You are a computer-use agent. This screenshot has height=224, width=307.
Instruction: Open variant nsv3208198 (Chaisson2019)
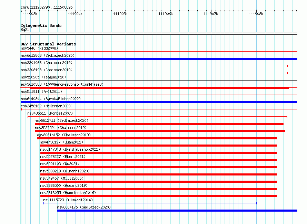tap(47, 70)
